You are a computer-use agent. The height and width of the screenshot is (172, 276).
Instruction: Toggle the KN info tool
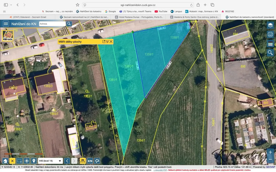[90, 161]
